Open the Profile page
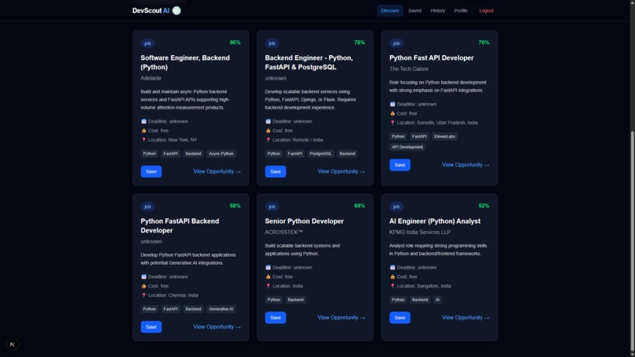 460,10
